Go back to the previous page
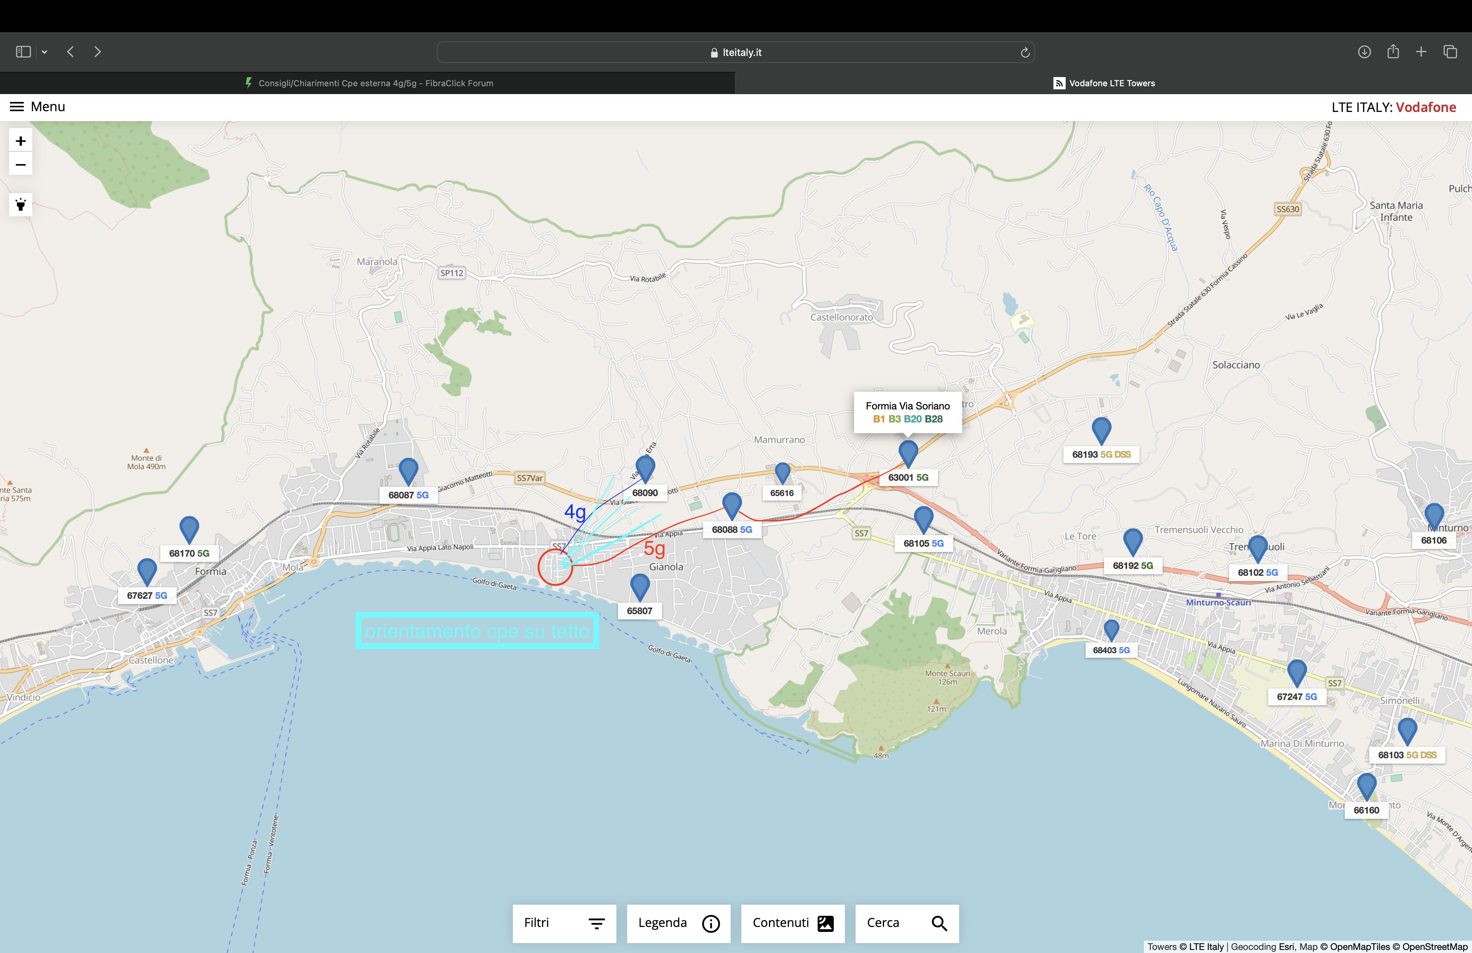 click(71, 52)
